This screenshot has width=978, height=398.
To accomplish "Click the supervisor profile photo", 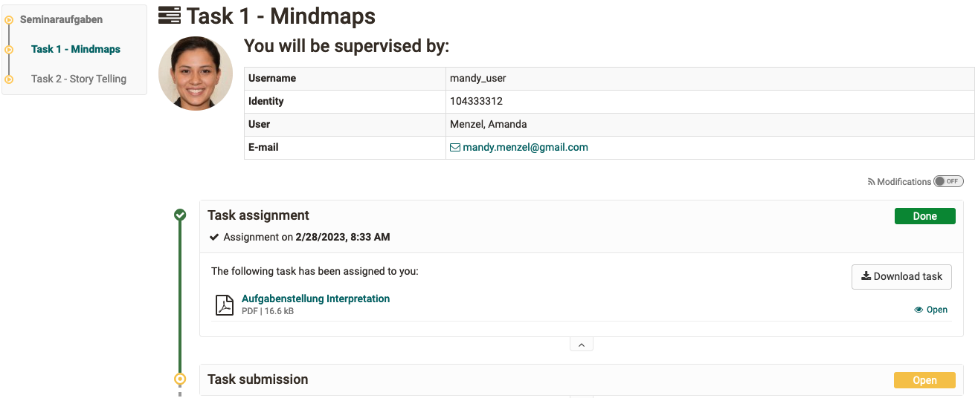I will [x=196, y=74].
